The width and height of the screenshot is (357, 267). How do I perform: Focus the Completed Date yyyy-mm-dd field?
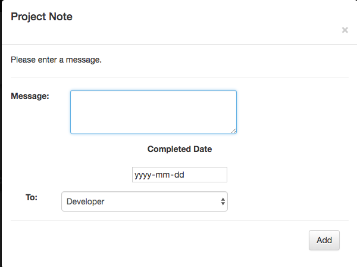[180, 175]
